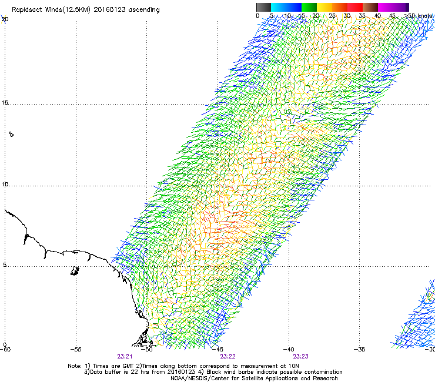Click the '30' legend scale number

[347, 16]
